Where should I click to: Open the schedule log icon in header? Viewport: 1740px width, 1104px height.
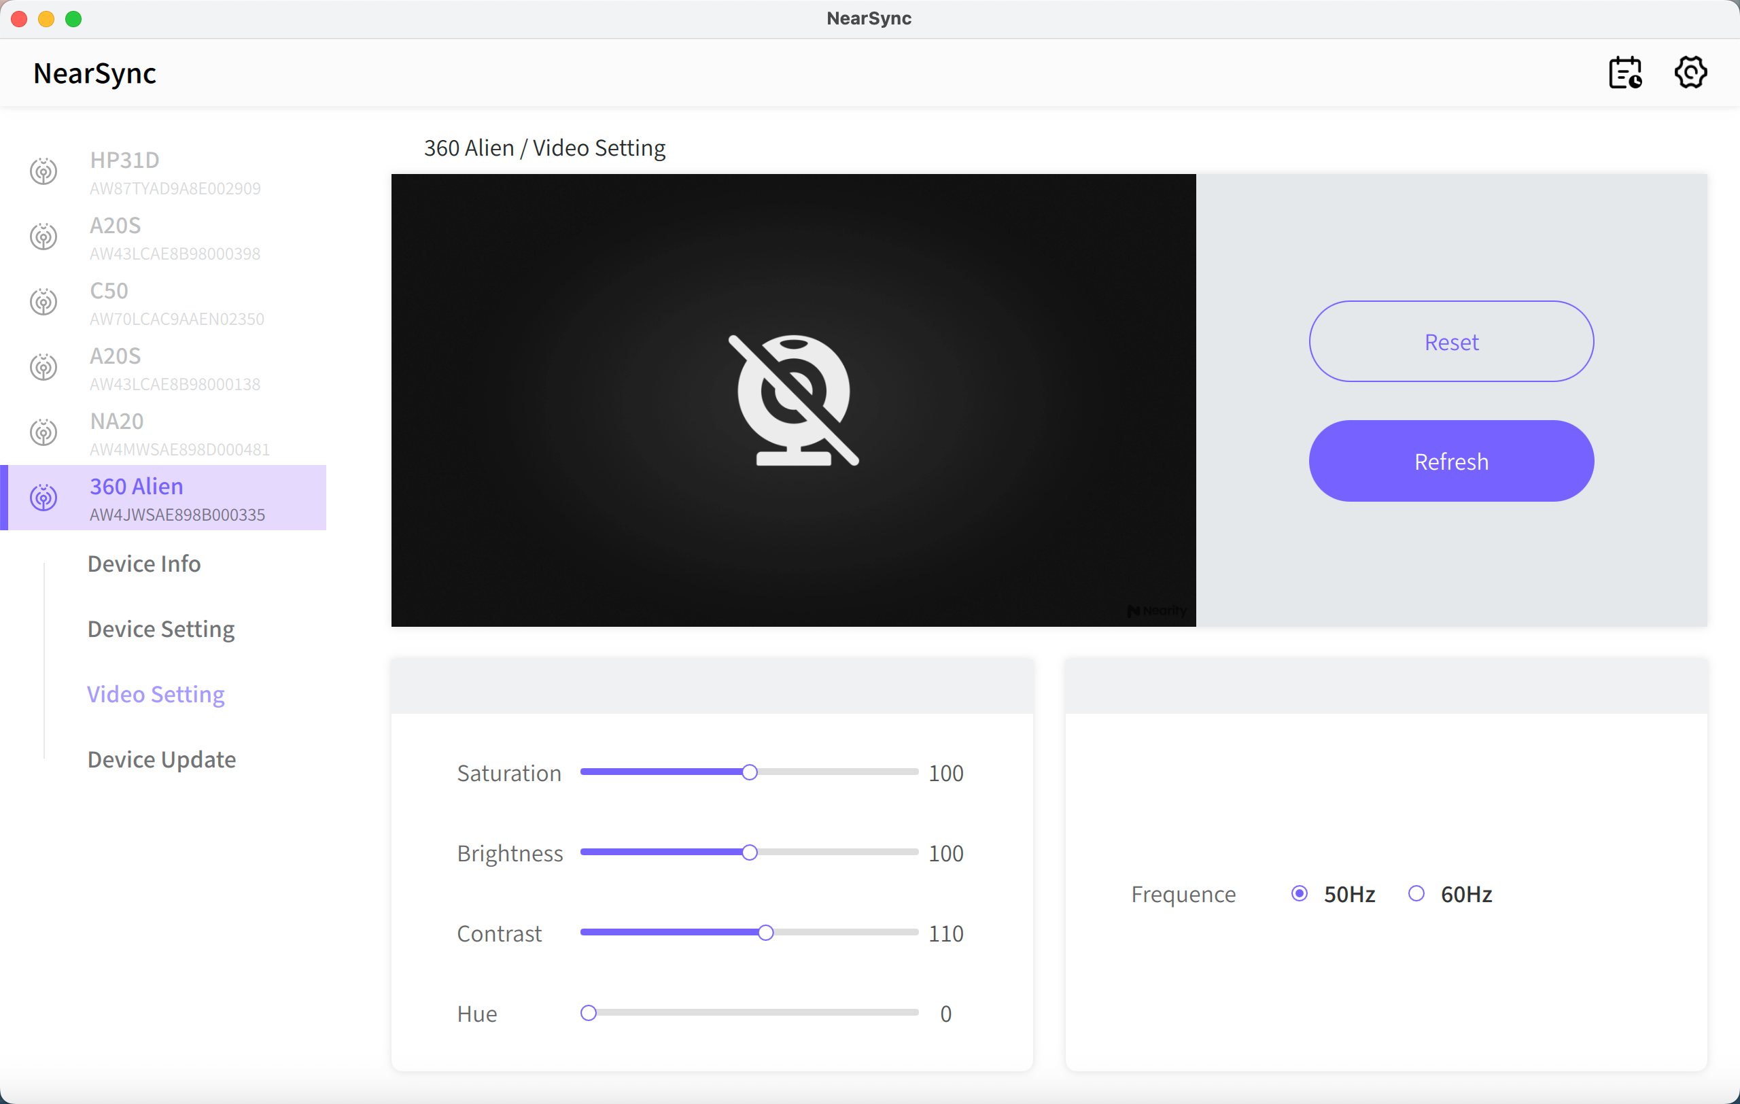point(1625,73)
